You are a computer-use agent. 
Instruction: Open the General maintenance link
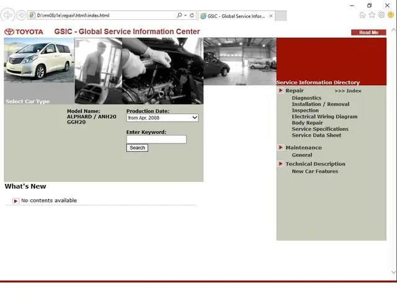pyautogui.click(x=302, y=155)
